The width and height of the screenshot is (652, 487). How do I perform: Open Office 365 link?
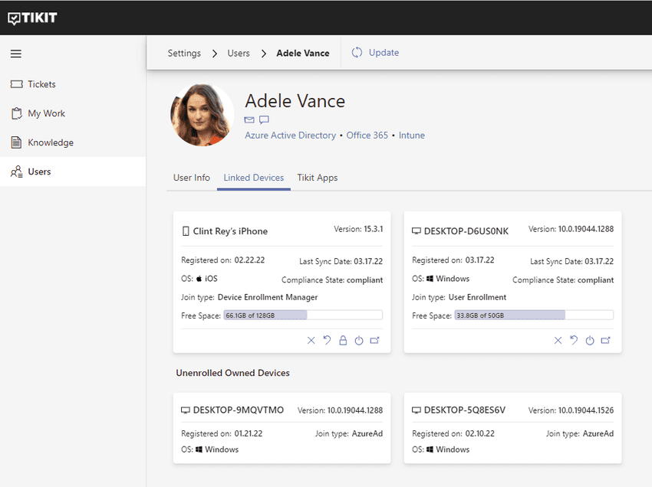(367, 136)
